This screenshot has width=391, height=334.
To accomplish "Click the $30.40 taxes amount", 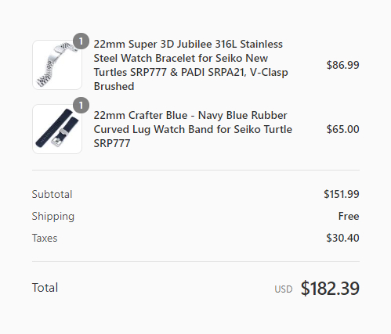I will coord(342,238).
